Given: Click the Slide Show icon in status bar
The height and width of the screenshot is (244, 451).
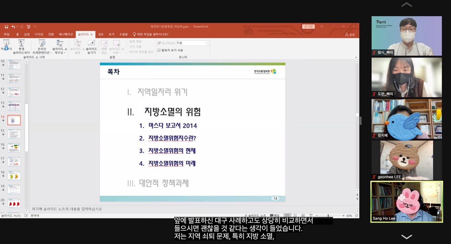Looking at the screenshot, I should [311, 216].
